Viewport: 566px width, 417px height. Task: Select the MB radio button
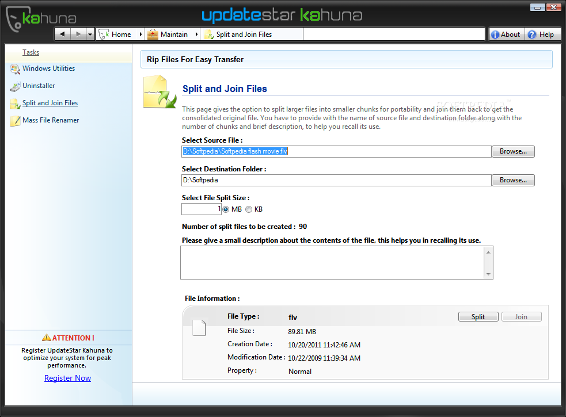tap(226, 209)
